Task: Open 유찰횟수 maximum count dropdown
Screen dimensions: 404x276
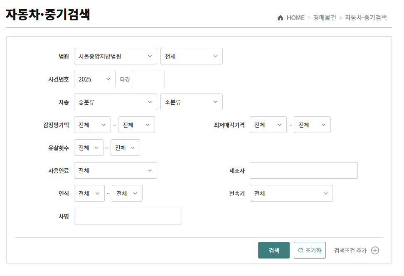Action: pyautogui.click(x=125, y=148)
